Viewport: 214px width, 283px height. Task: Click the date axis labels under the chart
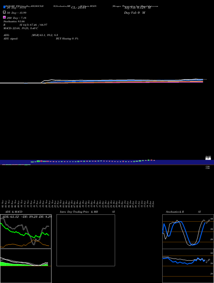[78, 204]
